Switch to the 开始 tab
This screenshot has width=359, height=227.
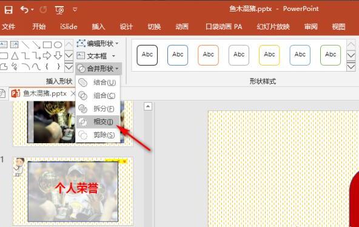(39, 27)
